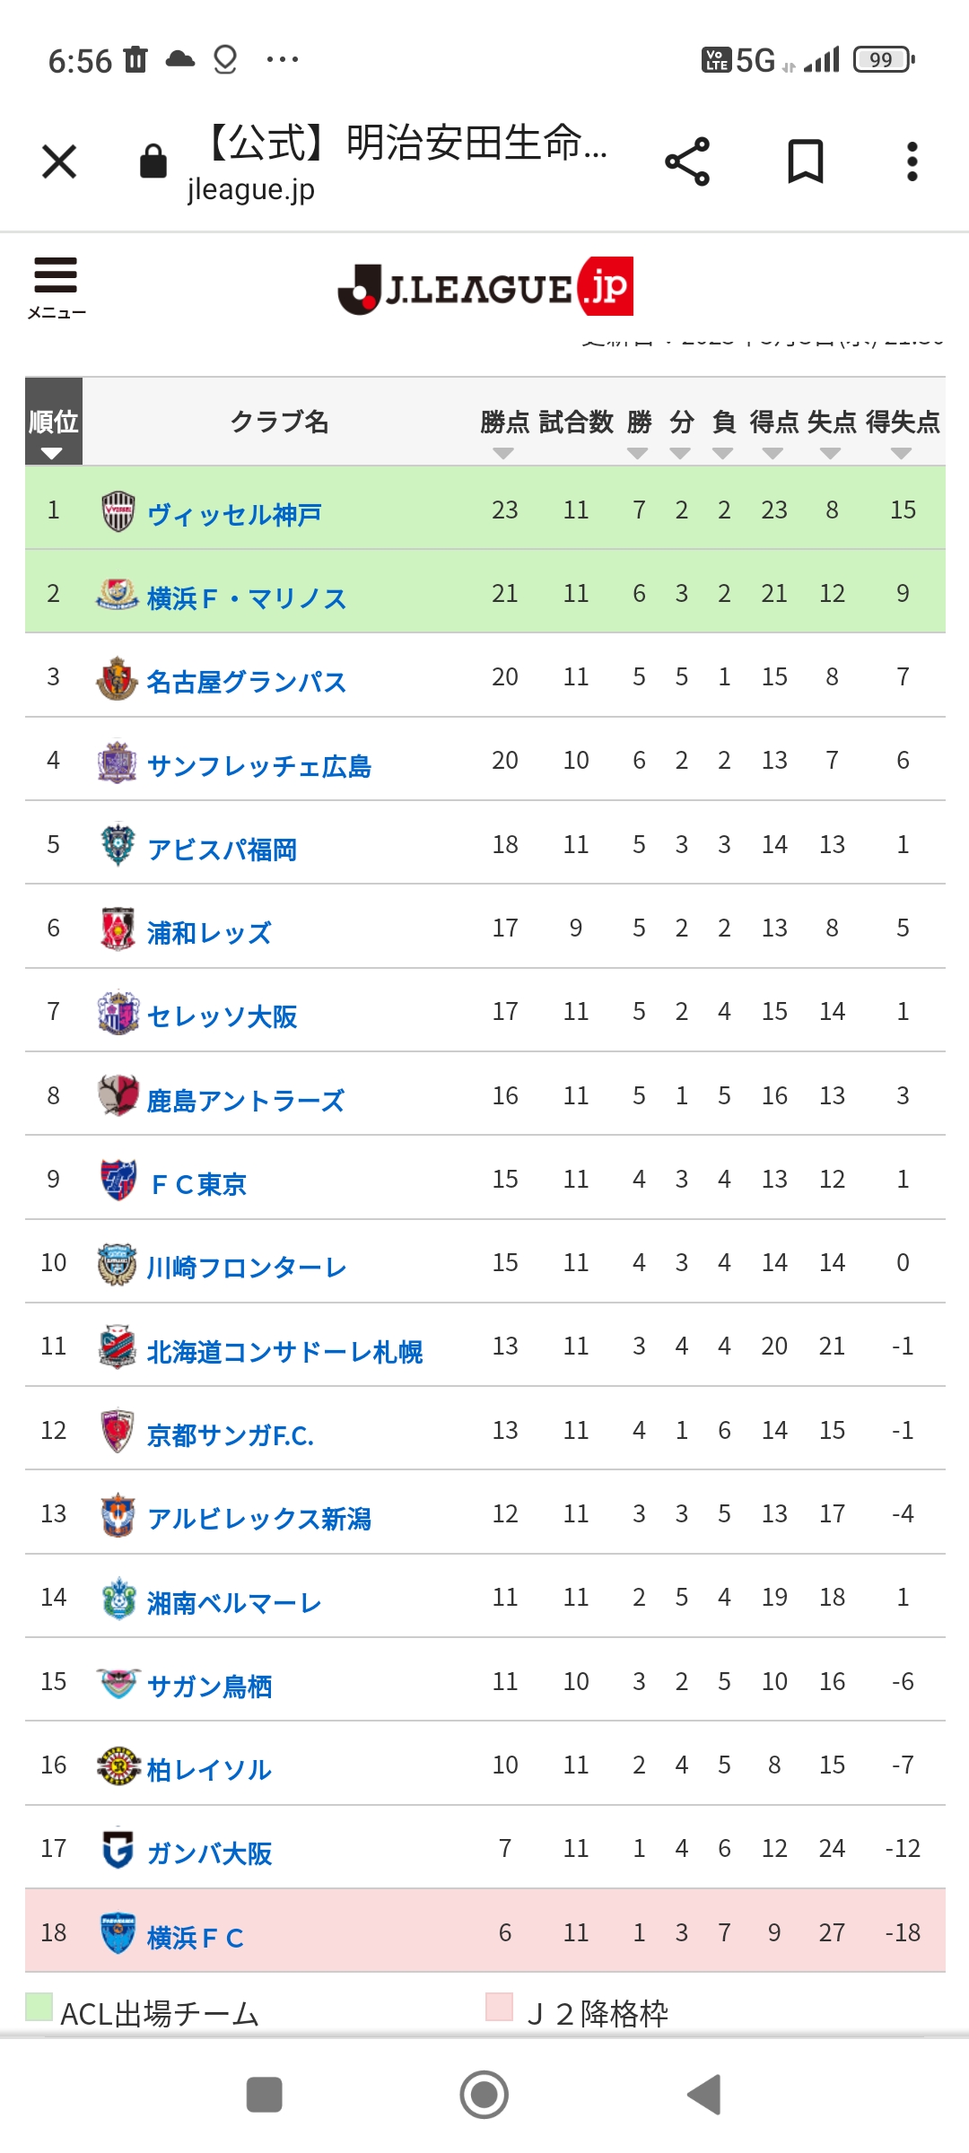Tap the J.LEAGUE.jp logo
969x2153 pixels.
coord(485,287)
